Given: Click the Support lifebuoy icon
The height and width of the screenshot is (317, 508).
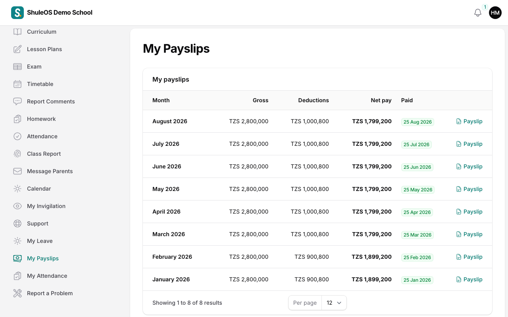Looking at the screenshot, I should click(x=17, y=223).
